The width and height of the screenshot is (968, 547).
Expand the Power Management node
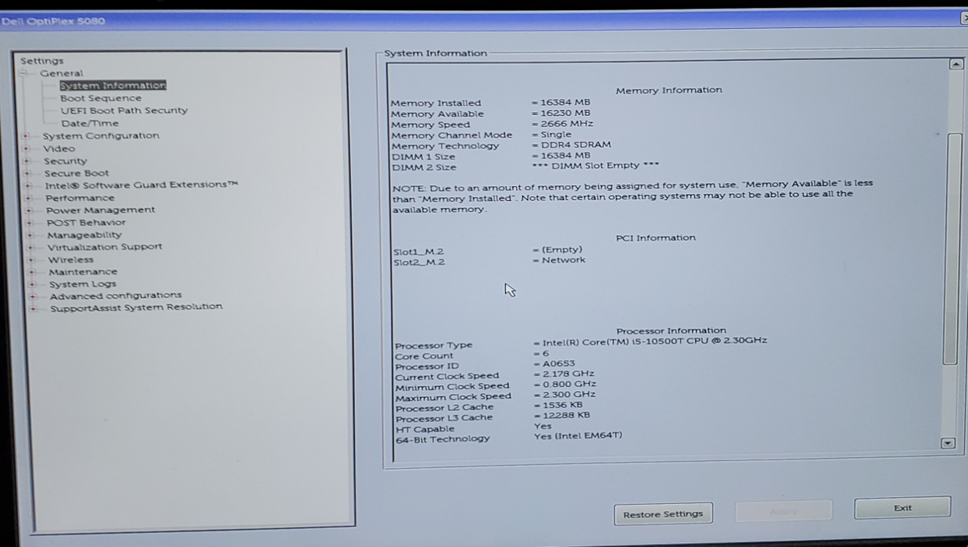coord(30,210)
